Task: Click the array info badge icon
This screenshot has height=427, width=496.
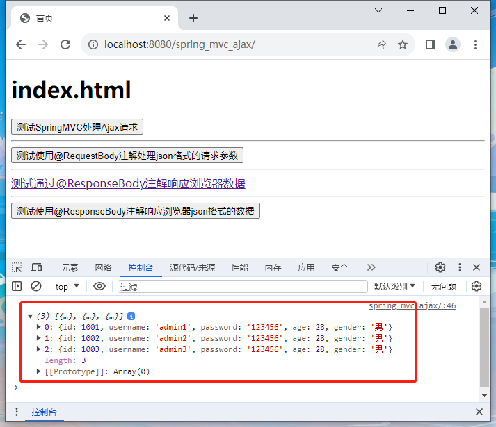Action: click(x=131, y=316)
